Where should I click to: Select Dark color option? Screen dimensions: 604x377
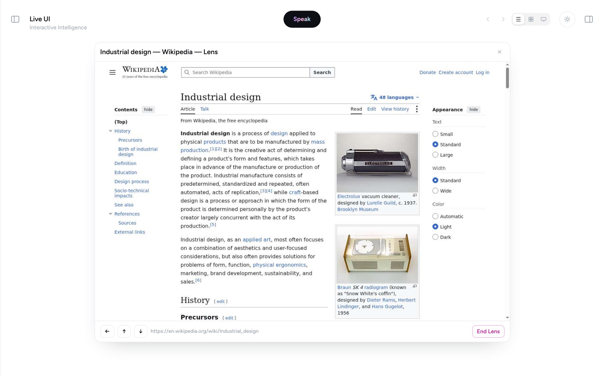tap(435, 237)
